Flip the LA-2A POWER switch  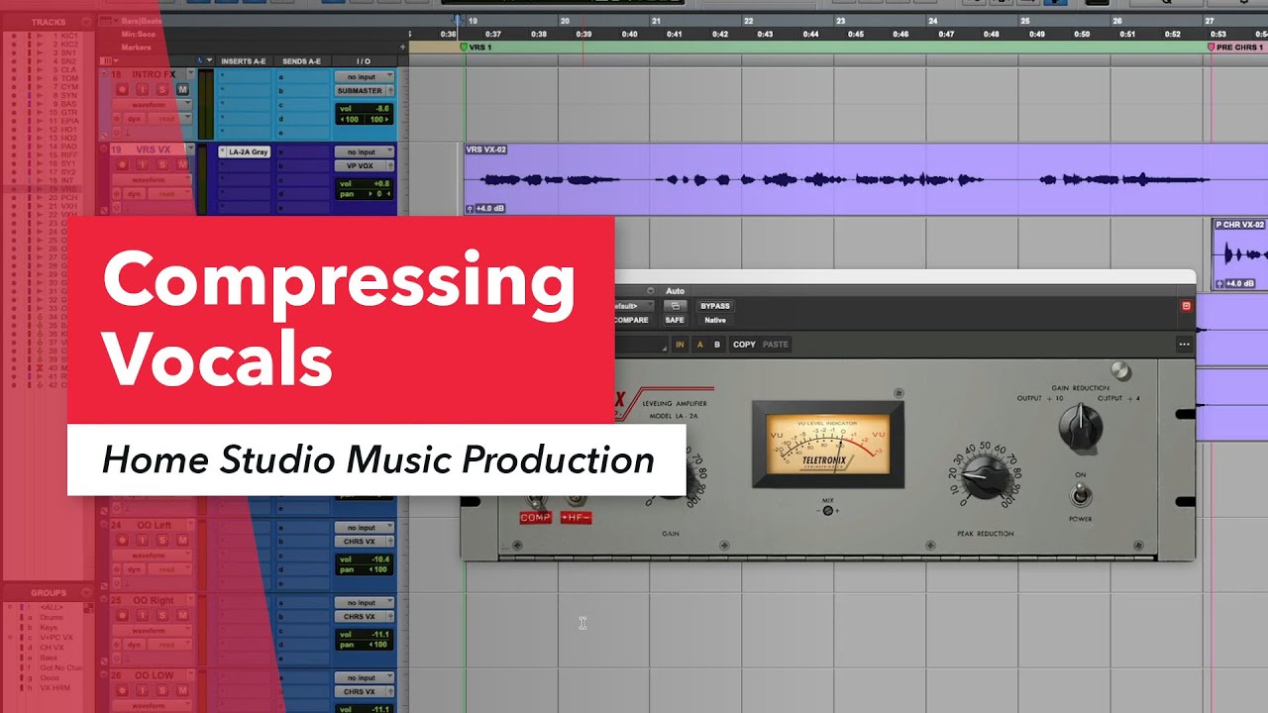[x=1080, y=495]
